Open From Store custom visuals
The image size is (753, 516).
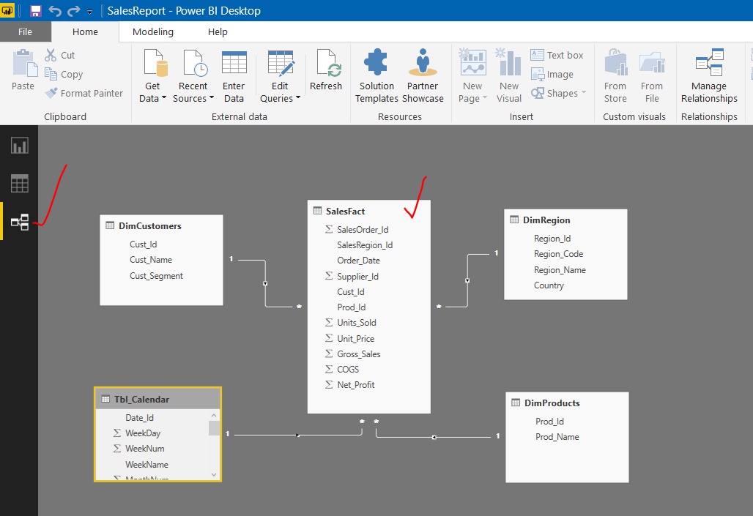tap(615, 73)
